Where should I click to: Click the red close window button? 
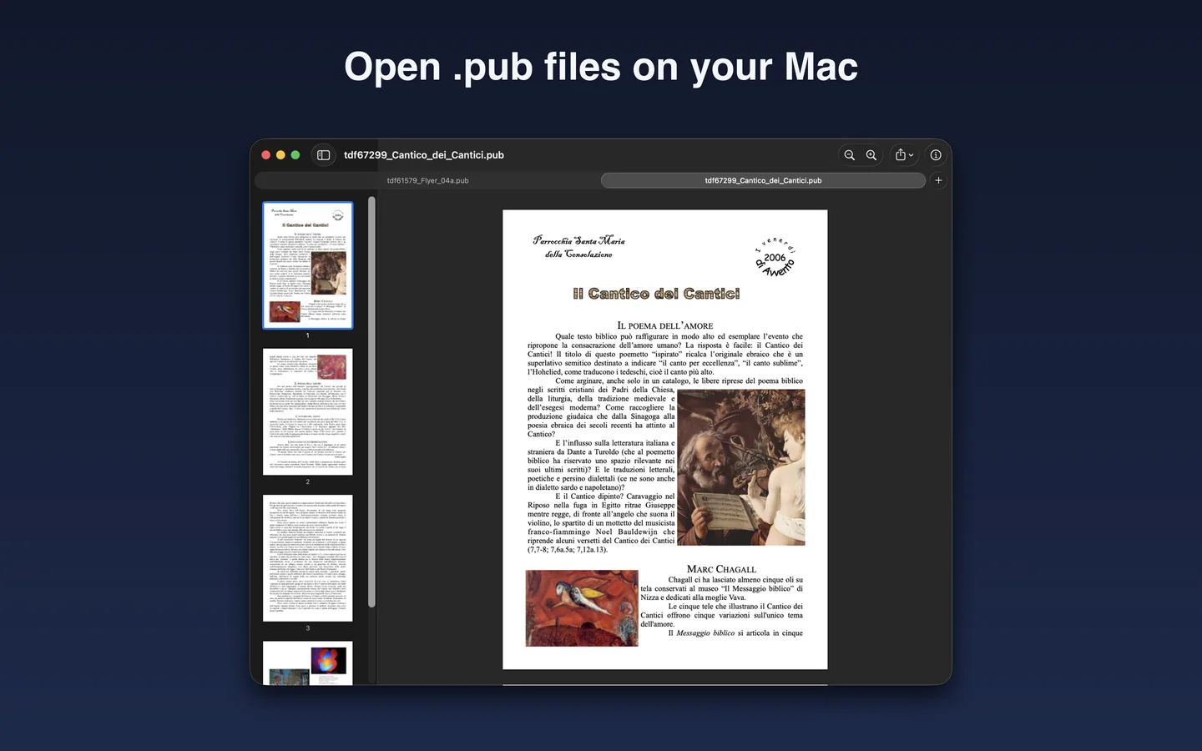point(266,155)
